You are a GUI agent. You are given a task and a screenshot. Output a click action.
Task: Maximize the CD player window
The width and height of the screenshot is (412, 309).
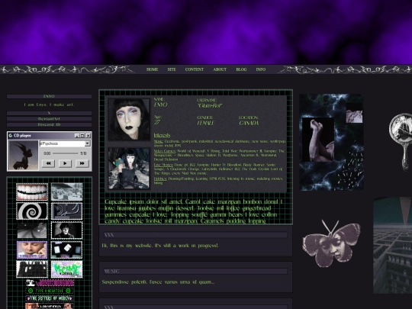click(x=82, y=136)
